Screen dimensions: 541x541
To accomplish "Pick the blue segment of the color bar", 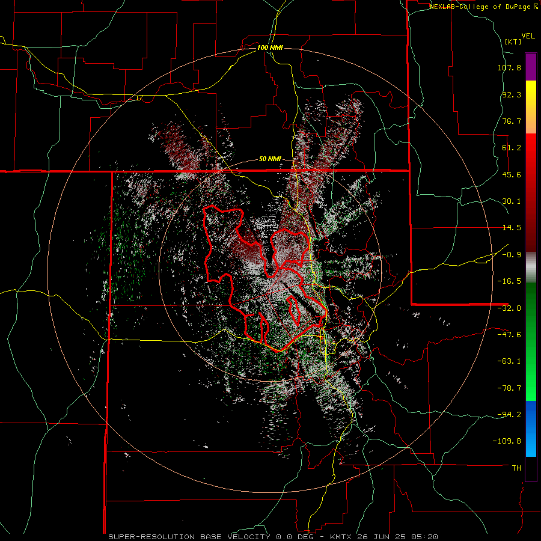I will pos(531,429).
